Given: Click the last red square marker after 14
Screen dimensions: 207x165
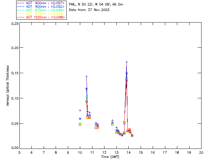Looking at the screenshot, I should (x=132, y=135).
